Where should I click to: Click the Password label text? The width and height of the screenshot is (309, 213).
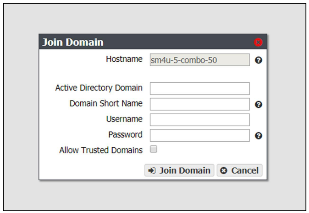(x=125, y=134)
